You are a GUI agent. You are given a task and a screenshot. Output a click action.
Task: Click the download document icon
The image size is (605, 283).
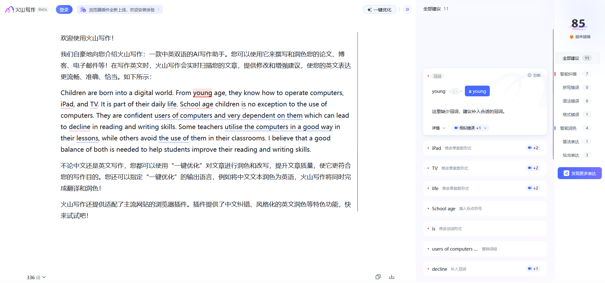tap(392, 277)
